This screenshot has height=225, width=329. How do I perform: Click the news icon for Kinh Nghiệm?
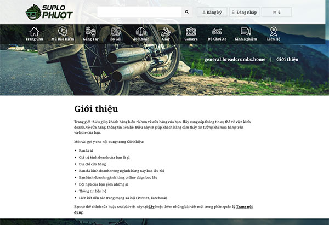pyautogui.click(x=246, y=31)
